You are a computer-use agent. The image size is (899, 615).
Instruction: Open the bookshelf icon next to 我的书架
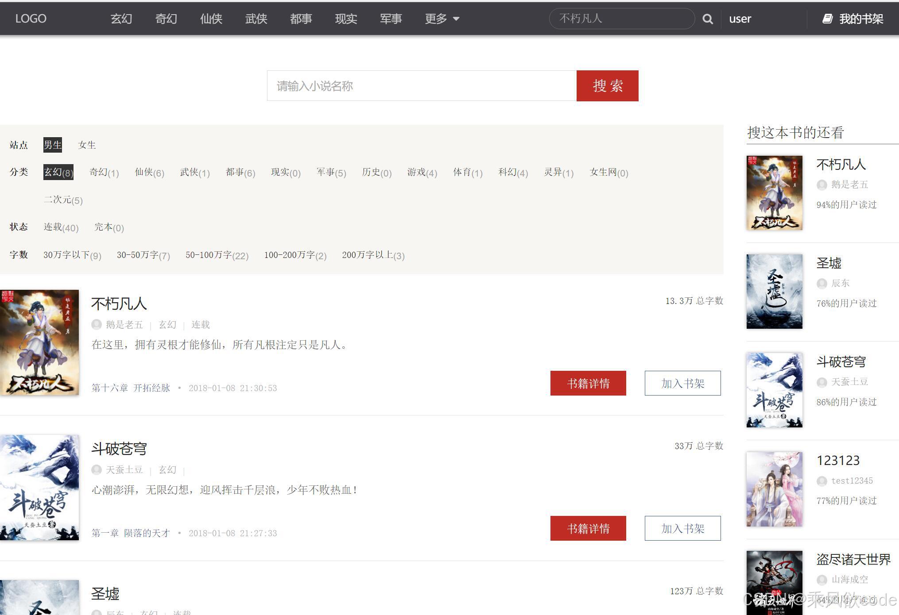tap(827, 19)
